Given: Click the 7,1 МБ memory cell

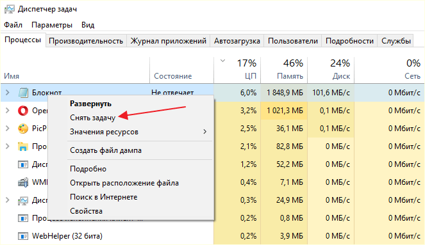Looking at the screenshot, I should click(x=284, y=182).
